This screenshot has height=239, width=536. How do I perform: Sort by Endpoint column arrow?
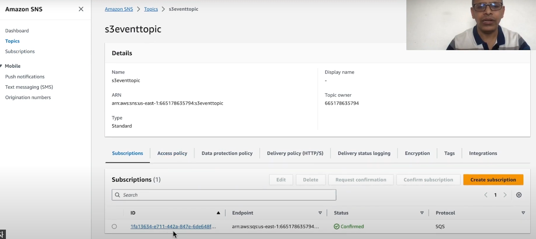point(320,213)
